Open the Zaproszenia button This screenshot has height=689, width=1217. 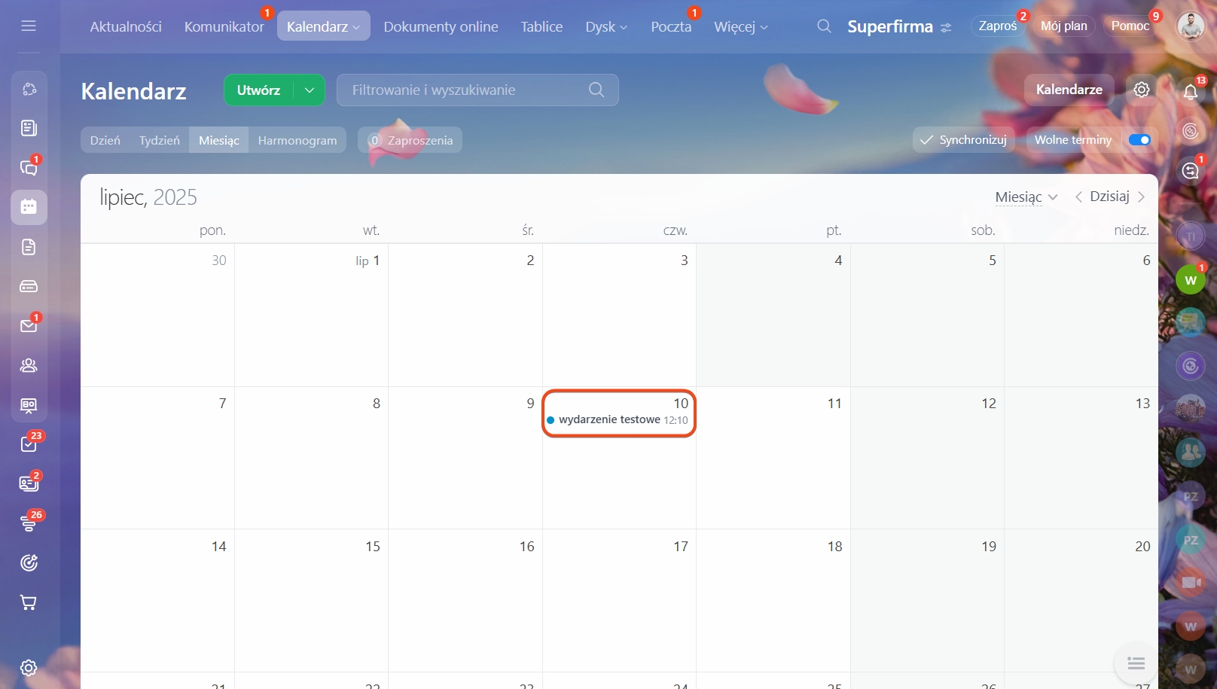(410, 140)
